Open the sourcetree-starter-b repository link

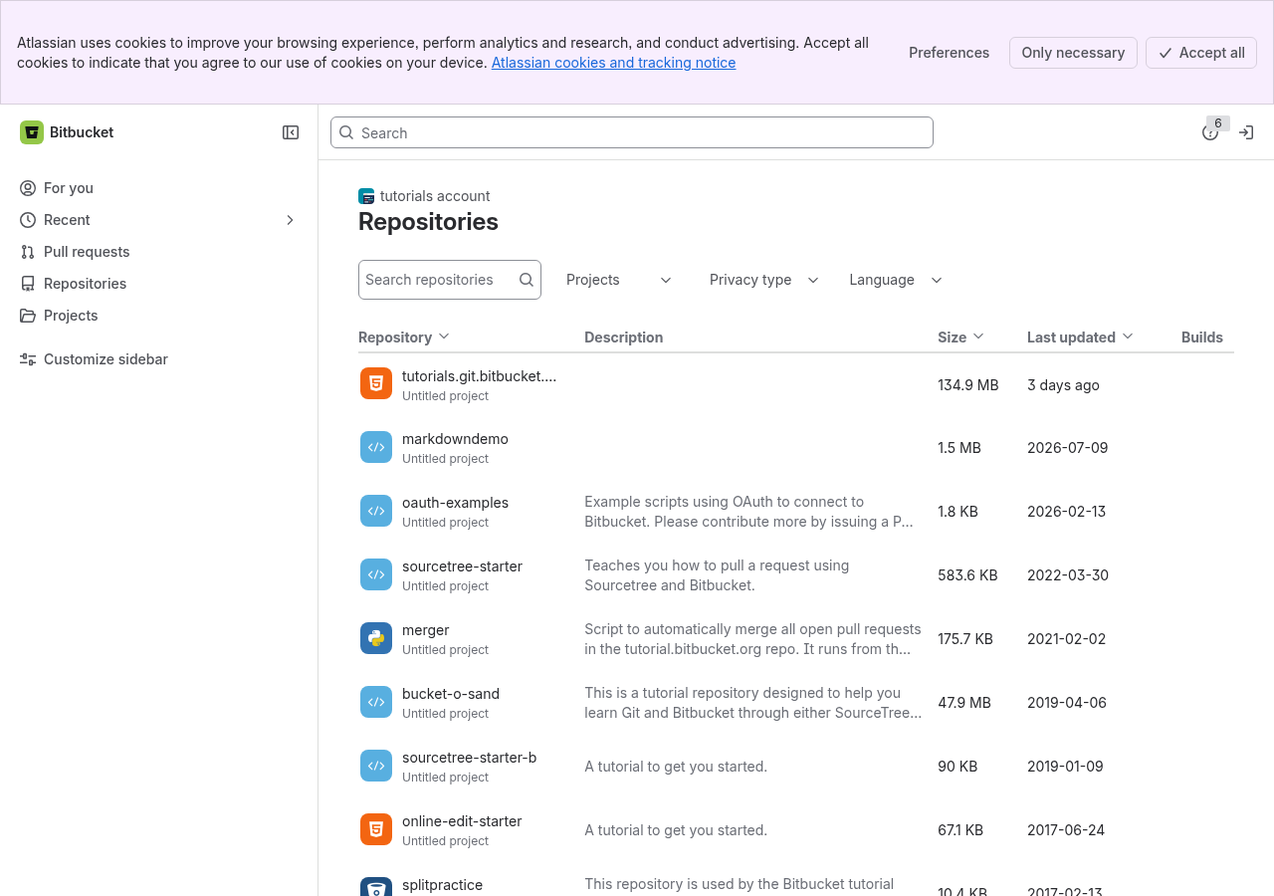tap(469, 758)
